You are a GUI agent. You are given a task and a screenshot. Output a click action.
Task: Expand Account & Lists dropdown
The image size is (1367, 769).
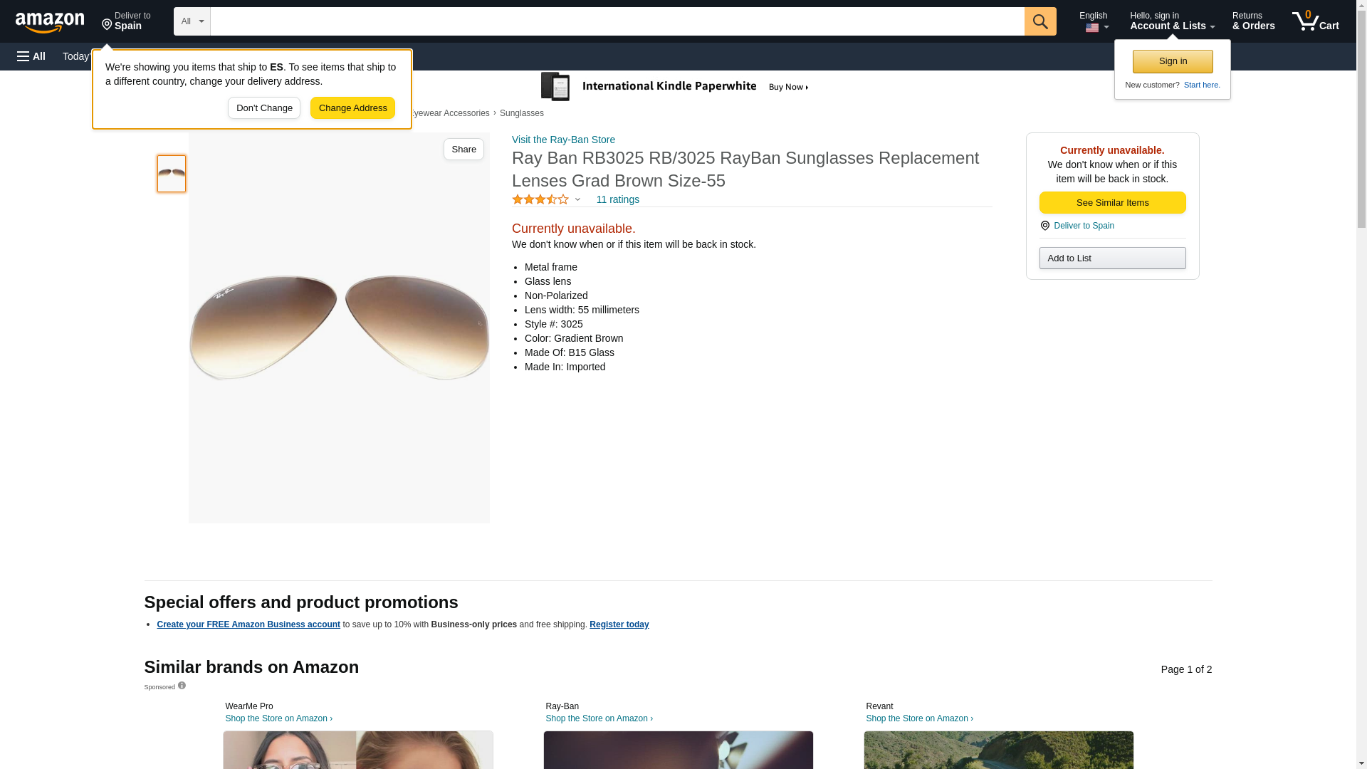coord(1172,21)
